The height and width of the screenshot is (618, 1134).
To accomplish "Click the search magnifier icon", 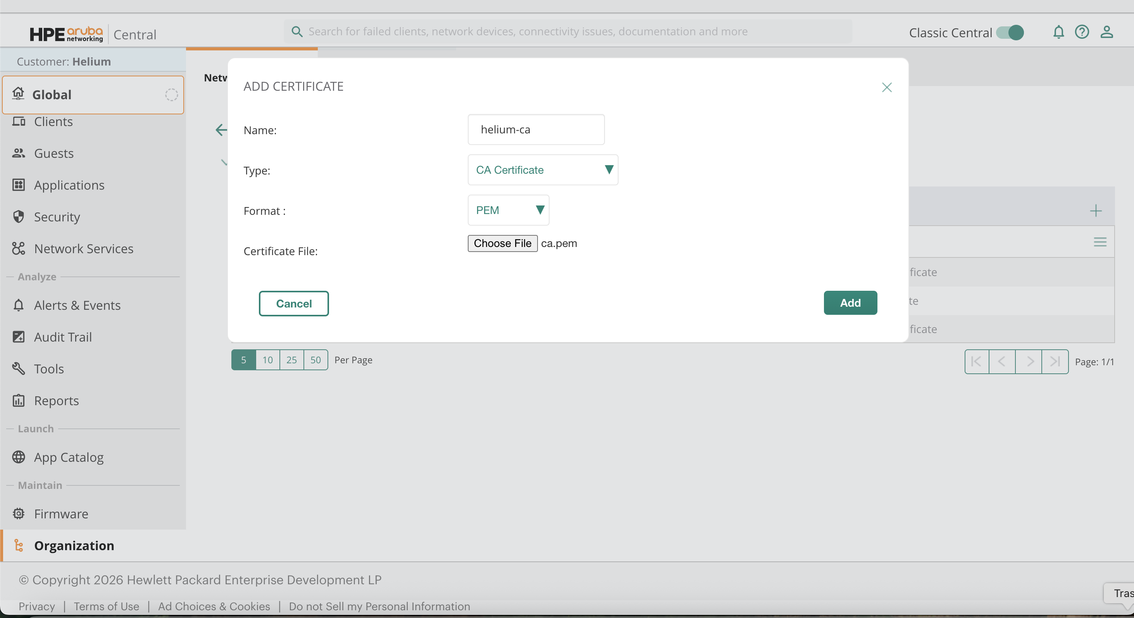I will pyautogui.click(x=297, y=32).
